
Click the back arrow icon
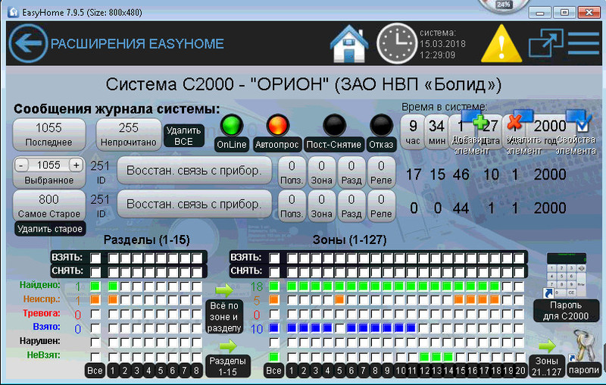click(x=27, y=44)
